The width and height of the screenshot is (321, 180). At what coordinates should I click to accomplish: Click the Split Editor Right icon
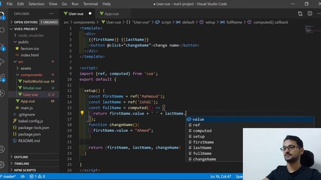coord(310,13)
